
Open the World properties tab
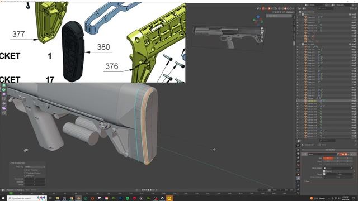pos(298,165)
